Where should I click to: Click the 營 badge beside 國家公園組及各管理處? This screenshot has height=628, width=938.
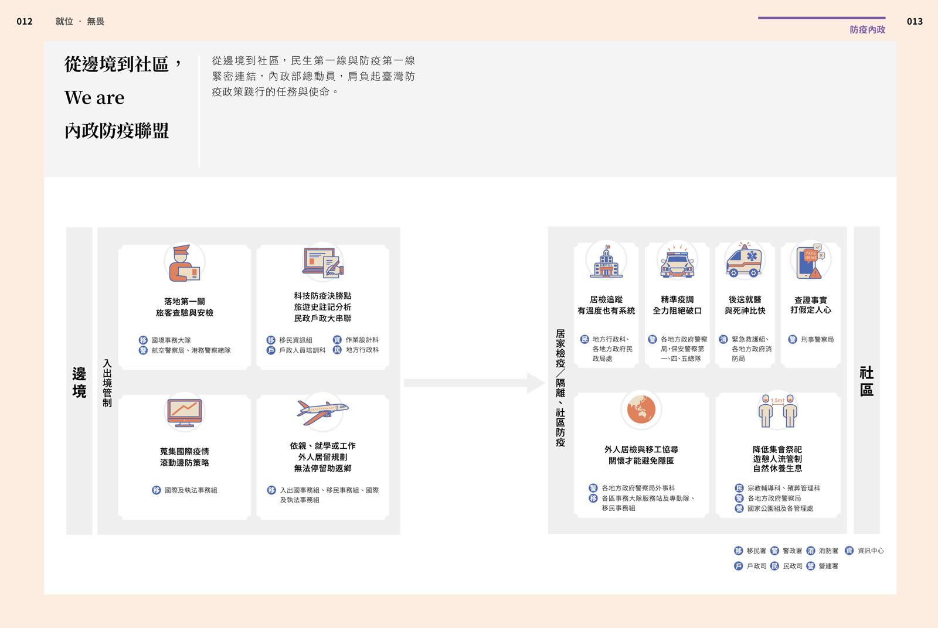coord(739,508)
